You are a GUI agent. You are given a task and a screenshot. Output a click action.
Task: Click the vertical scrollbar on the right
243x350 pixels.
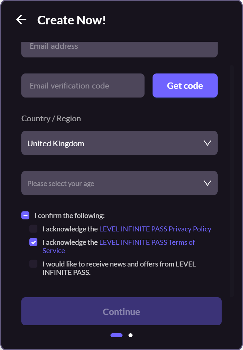[231, 180]
